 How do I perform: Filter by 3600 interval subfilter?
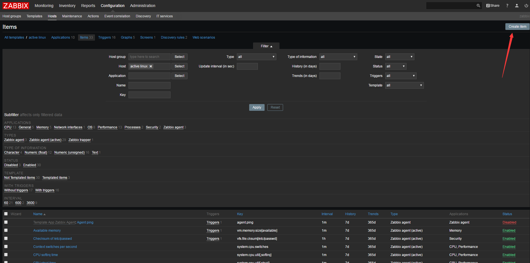pos(31,203)
